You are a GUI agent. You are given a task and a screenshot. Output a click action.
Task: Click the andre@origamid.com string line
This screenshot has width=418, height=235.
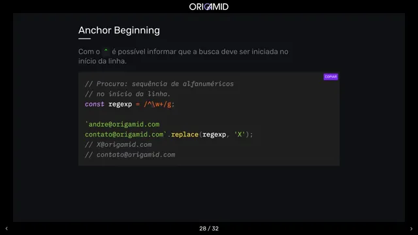tap(122, 125)
